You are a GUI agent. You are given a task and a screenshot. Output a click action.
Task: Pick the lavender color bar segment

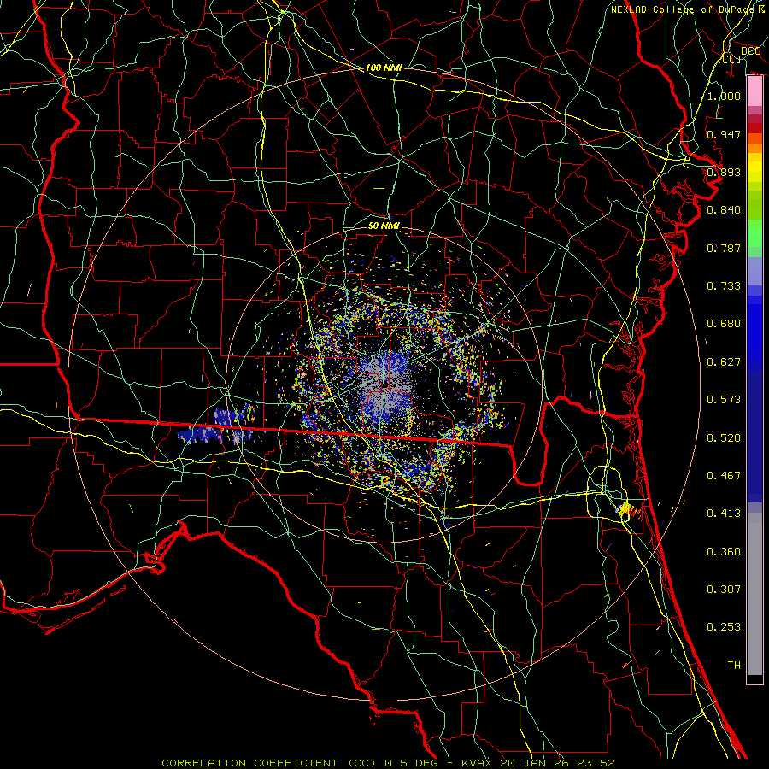(x=754, y=272)
